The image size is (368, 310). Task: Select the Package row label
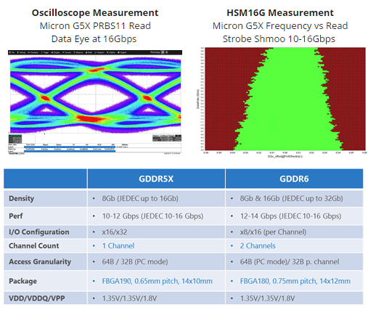click(x=23, y=281)
